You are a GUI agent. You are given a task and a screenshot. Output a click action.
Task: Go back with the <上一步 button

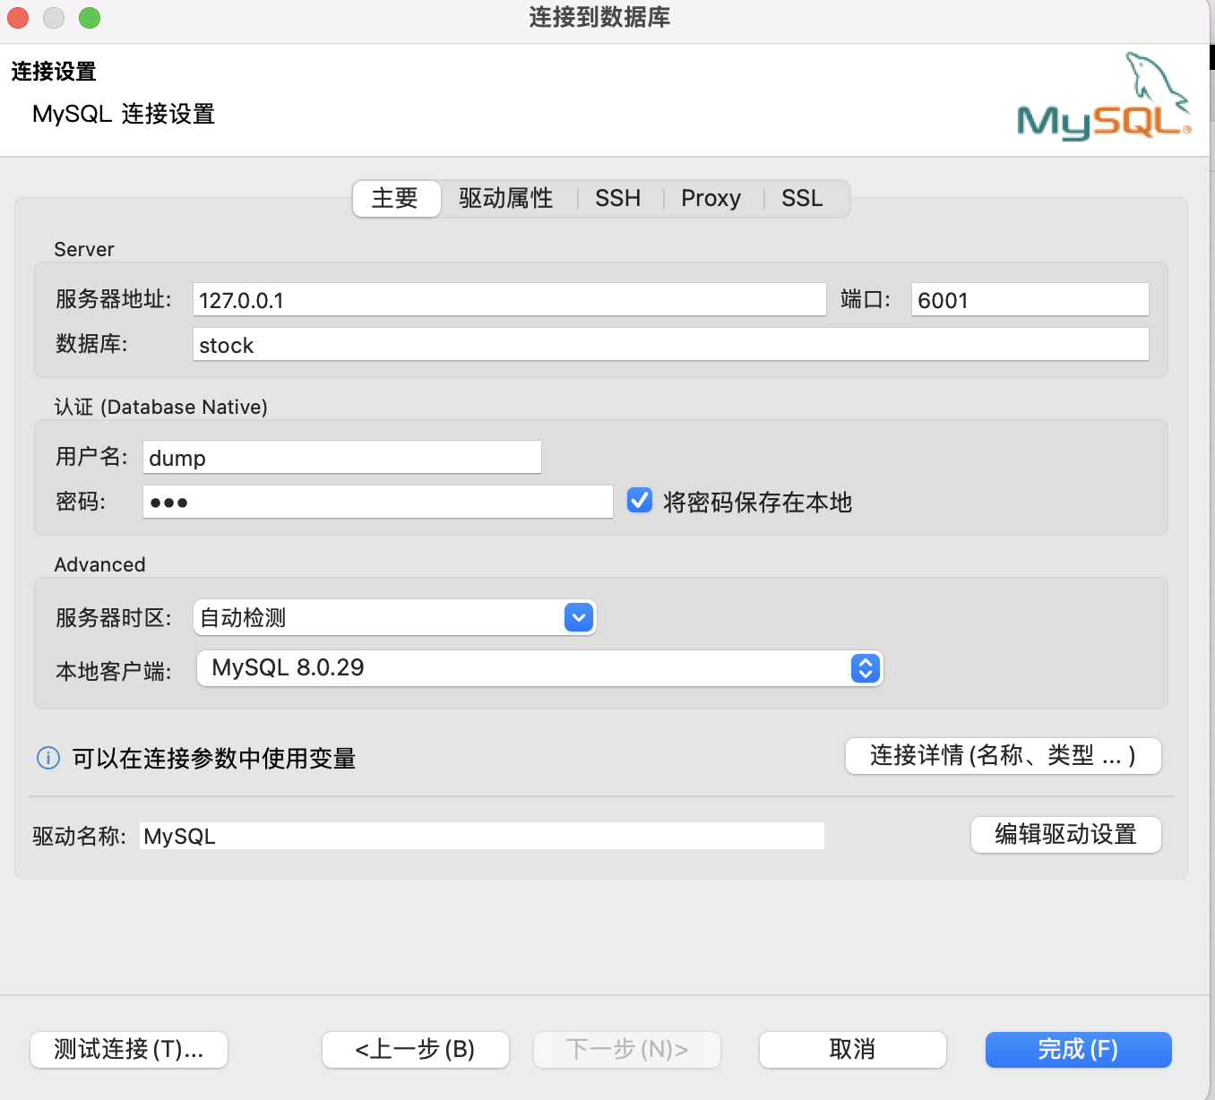(x=415, y=1049)
